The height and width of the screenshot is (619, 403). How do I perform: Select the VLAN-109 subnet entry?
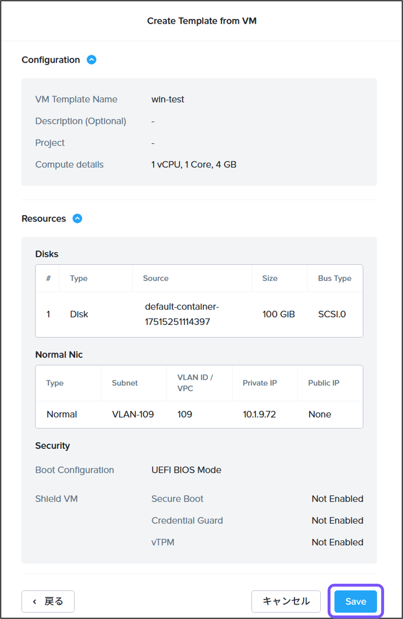tap(133, 414)
